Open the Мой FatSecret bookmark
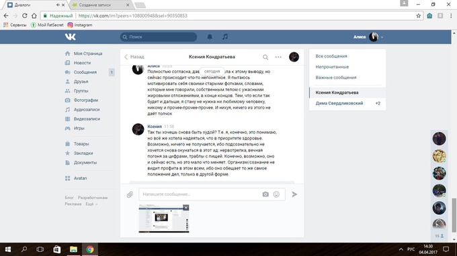 point(47,25)
